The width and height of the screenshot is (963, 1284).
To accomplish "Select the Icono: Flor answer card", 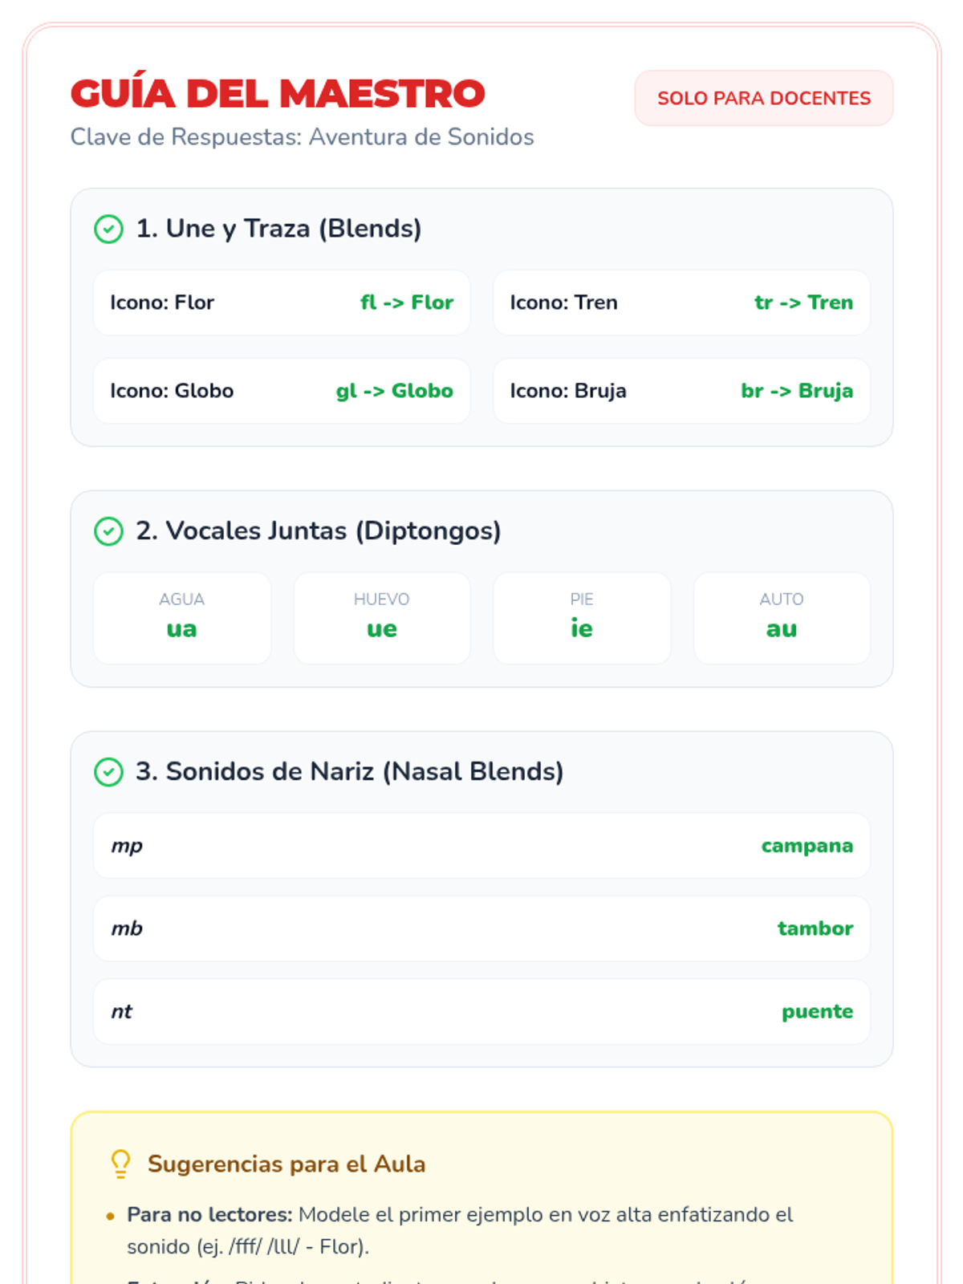I will 282,303.
